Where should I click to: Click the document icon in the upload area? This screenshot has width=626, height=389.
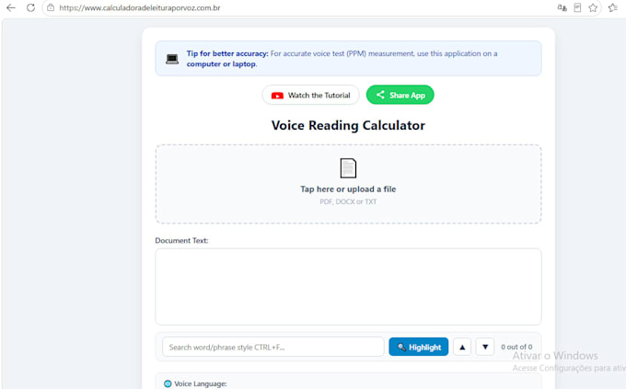pos(348,168)
